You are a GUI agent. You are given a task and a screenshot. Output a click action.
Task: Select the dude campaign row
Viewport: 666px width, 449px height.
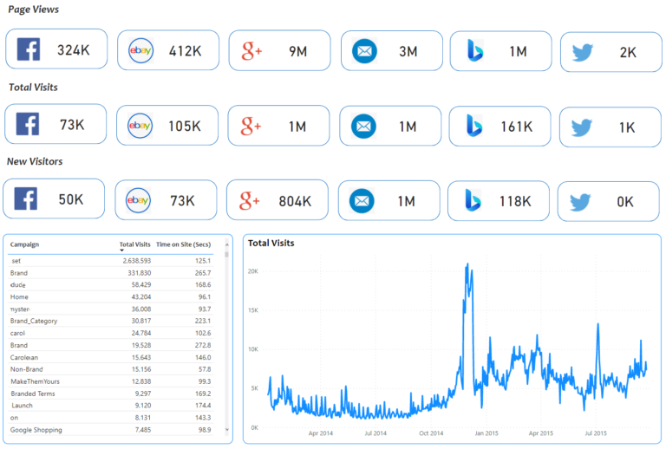[x=110, y=285]
